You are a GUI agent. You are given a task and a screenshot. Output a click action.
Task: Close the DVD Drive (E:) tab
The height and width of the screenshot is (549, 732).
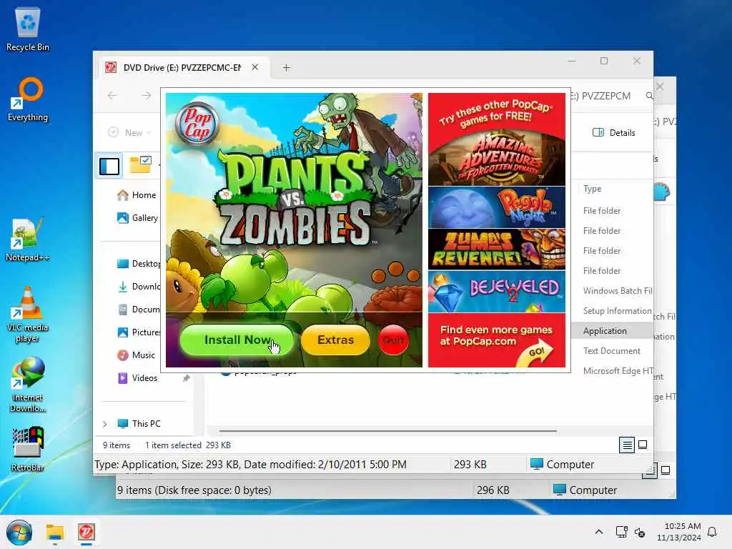pos(255,67)
